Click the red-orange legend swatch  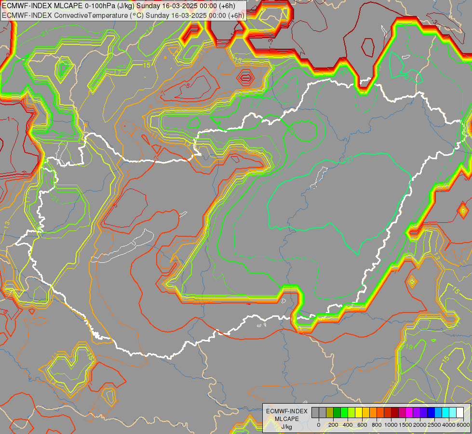(381, 412)
